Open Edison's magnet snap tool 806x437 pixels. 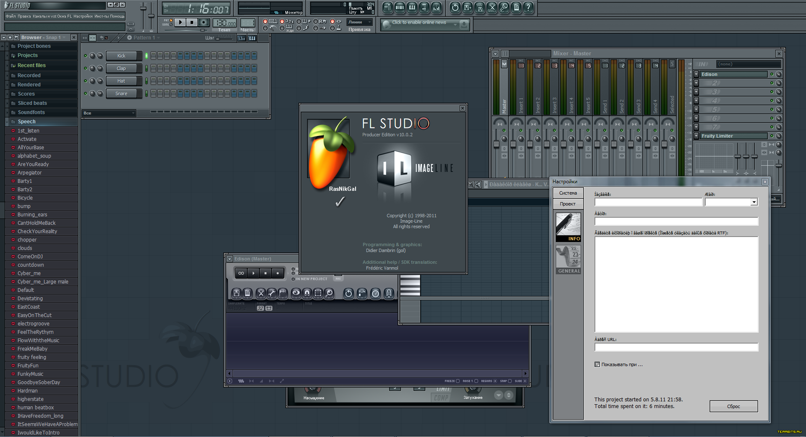(x=307, y=294)
